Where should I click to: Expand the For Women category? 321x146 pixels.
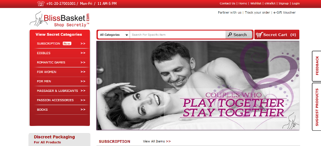(x=61, y=72)
